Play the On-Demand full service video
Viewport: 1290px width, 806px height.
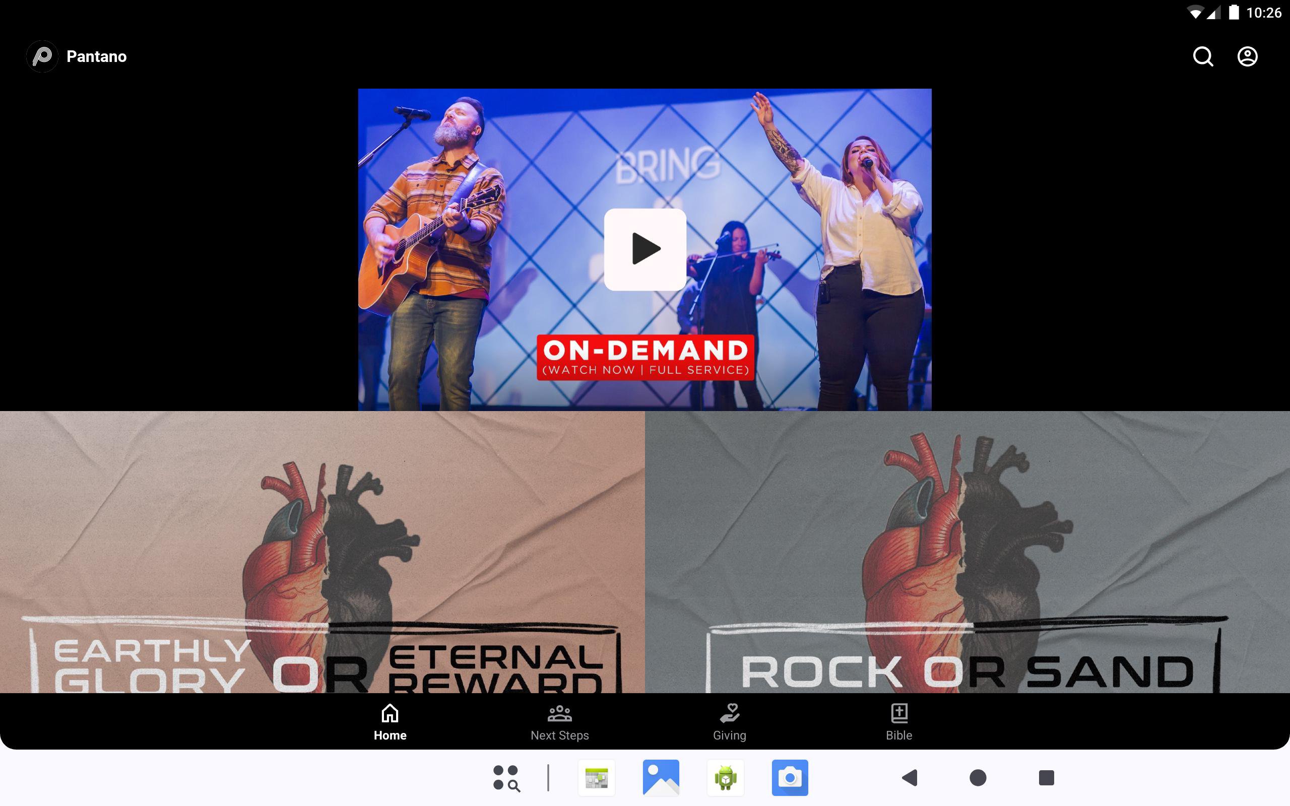coord(644,249)
